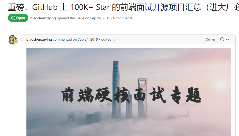The width and height of the screenshot is (239, 136).
Task: Click the GitHub word in the issue title
Action: coord(45,7)
